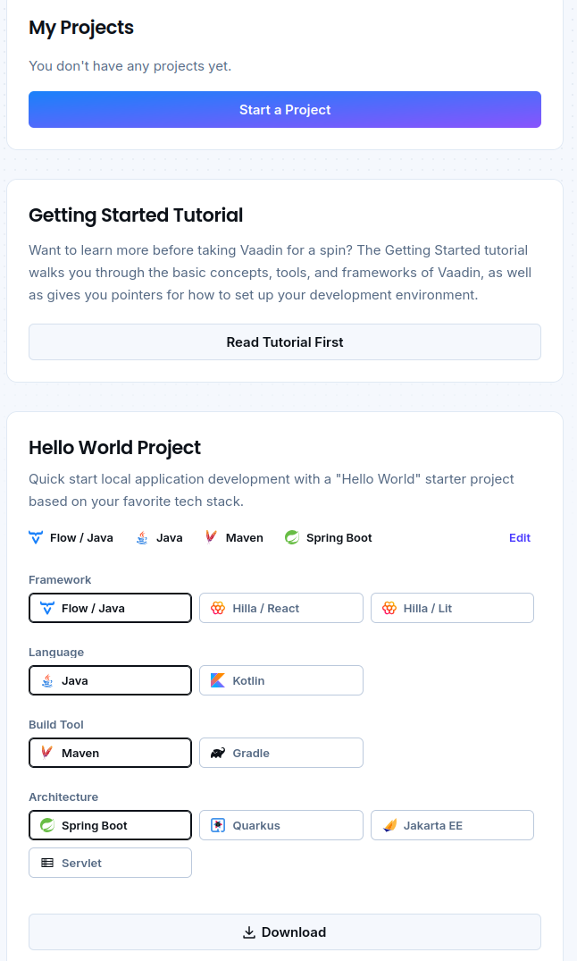The width and height of the screenshot is (577, 961).
Task: Select the Flow / Java framework option
Action: (x=110, y=608)
